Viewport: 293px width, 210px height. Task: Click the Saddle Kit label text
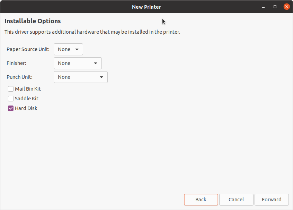[x=27, y=99]
